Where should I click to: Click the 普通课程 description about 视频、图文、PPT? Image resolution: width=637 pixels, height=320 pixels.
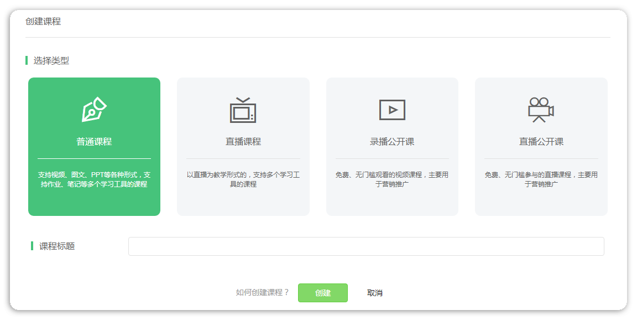click(x=94, y=179)
